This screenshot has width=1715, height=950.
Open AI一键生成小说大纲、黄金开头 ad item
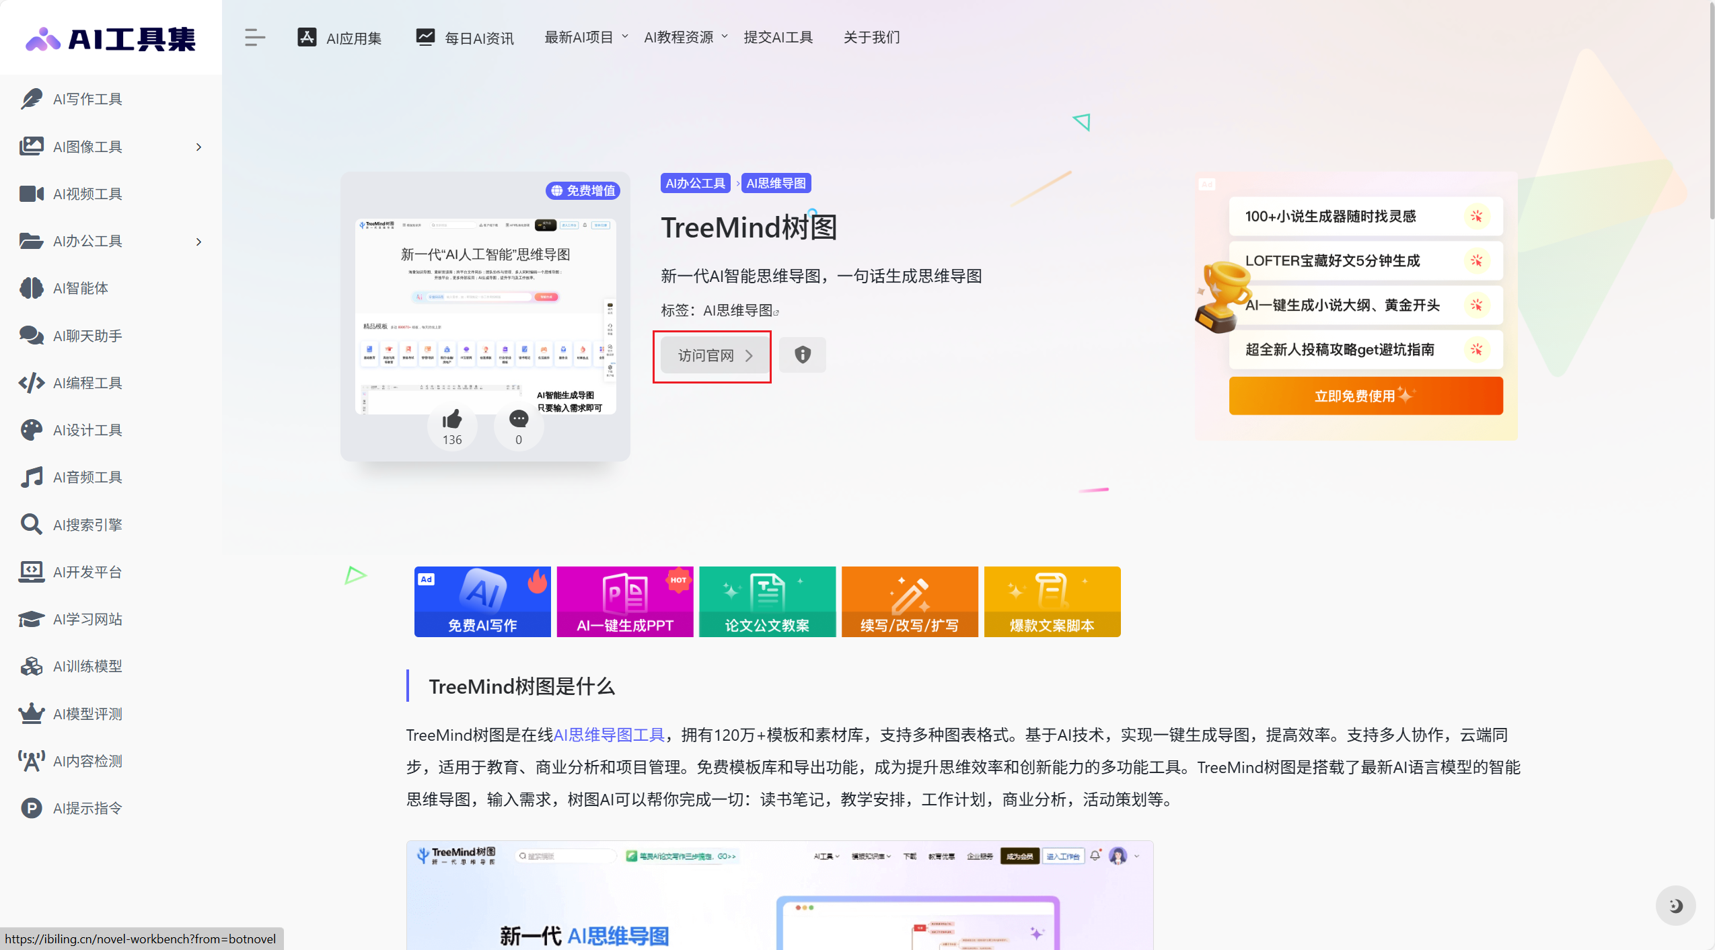click(1365, 305)
